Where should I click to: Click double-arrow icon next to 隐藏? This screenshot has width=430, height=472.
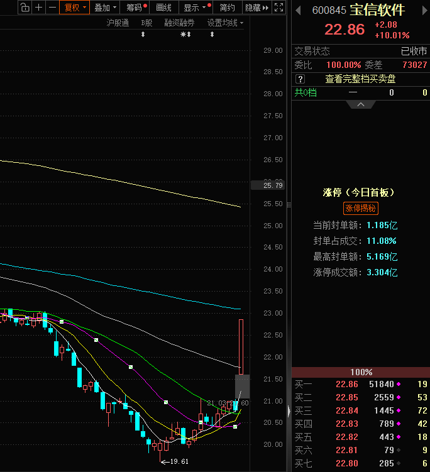click(x=266, y=8)
